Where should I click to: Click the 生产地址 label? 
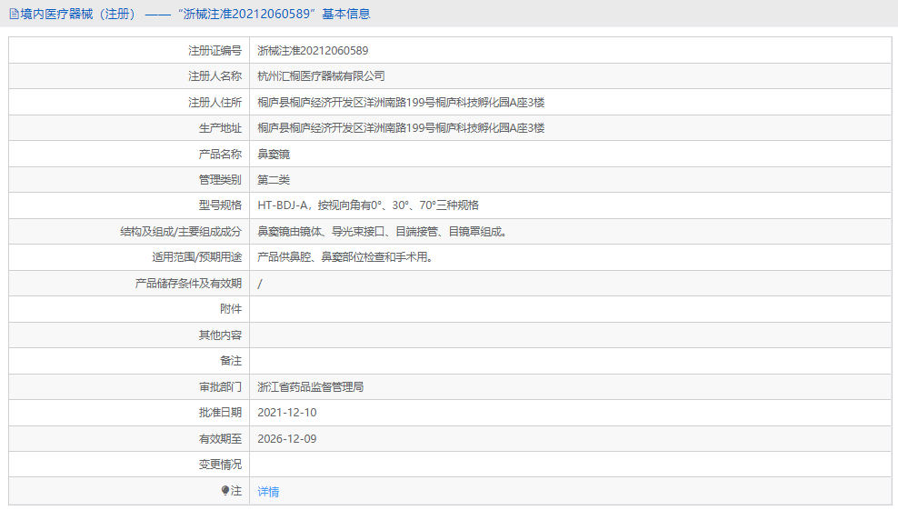click(220, 128)
